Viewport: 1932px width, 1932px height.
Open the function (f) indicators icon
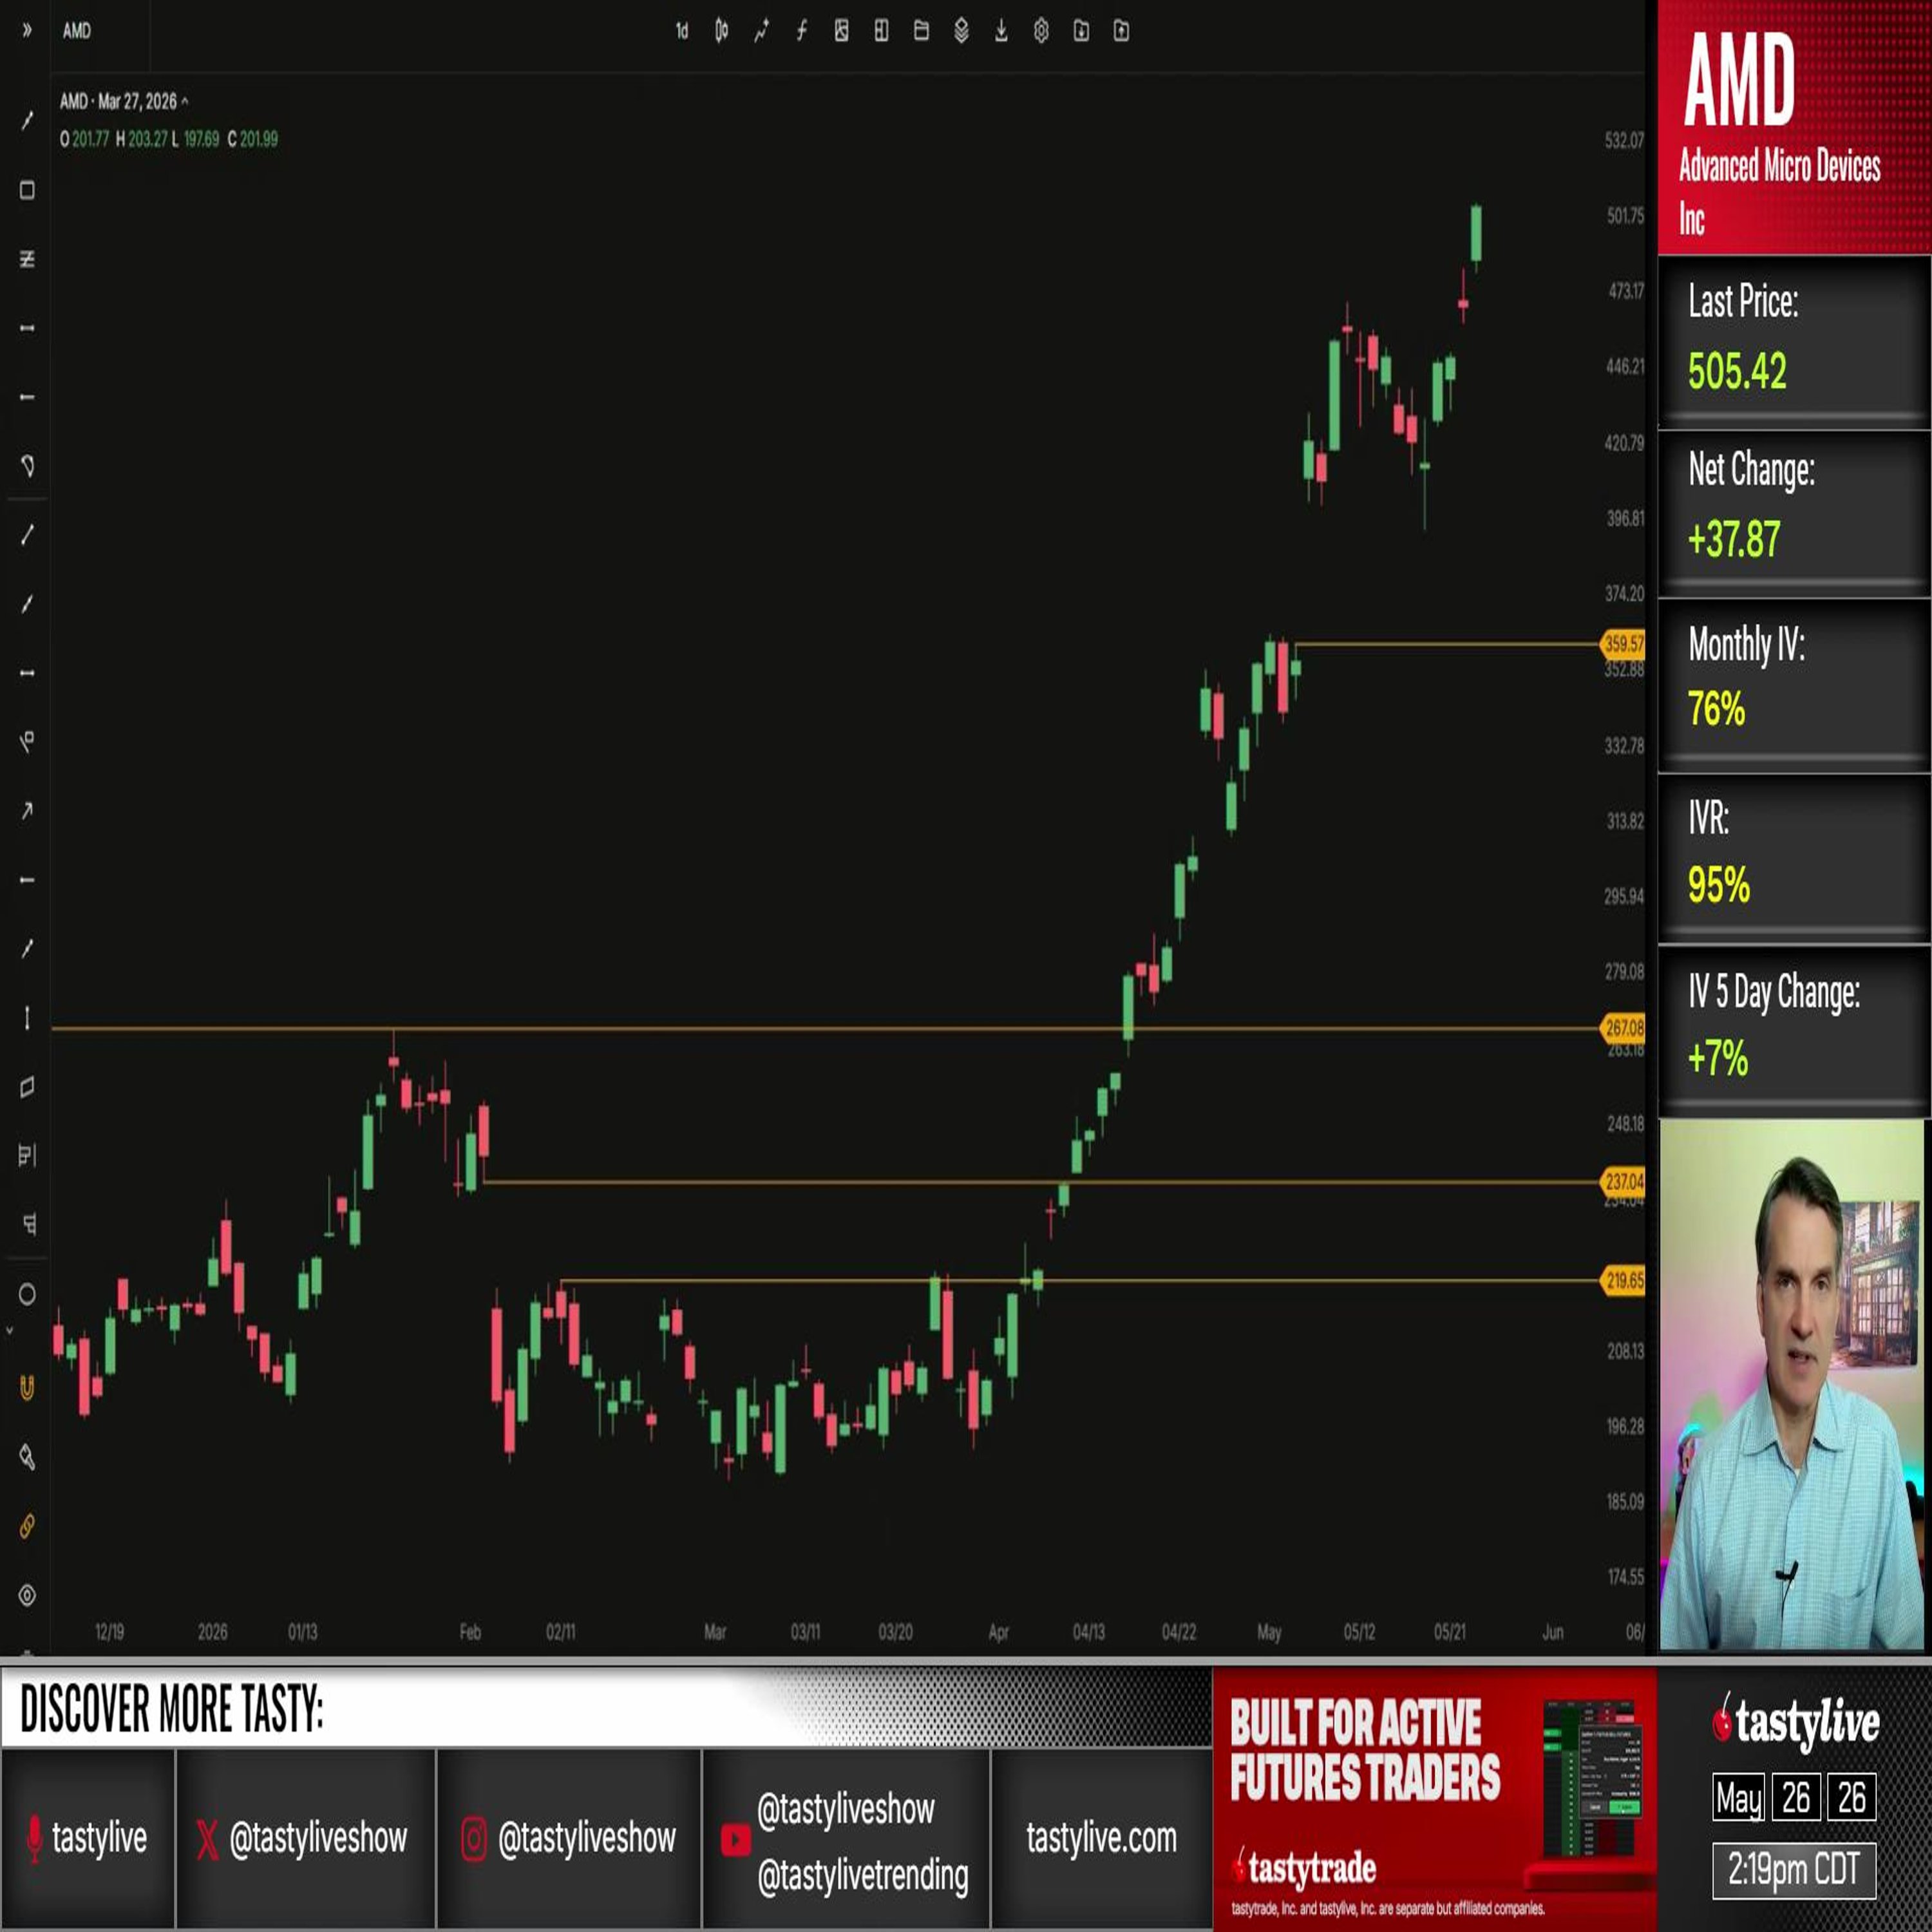(801, 31)
